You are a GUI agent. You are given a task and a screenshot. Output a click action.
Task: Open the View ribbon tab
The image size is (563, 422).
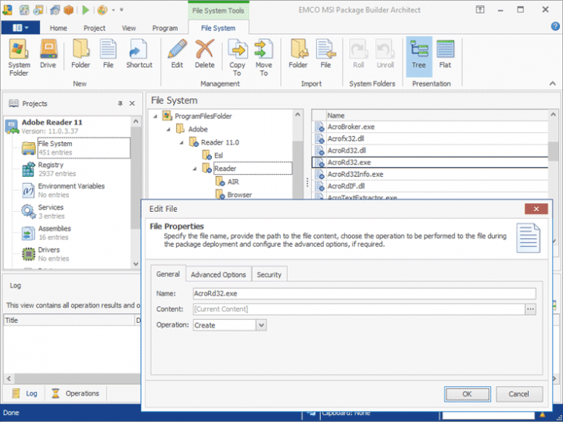click(x=128, y=28)
